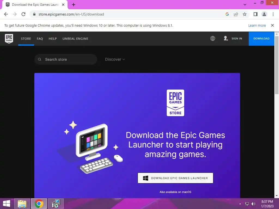The height and width of the screenshot is (209, 279).
Task: Click the SIGN IN link
Action: pyautogui.click(x=237, y=39)
